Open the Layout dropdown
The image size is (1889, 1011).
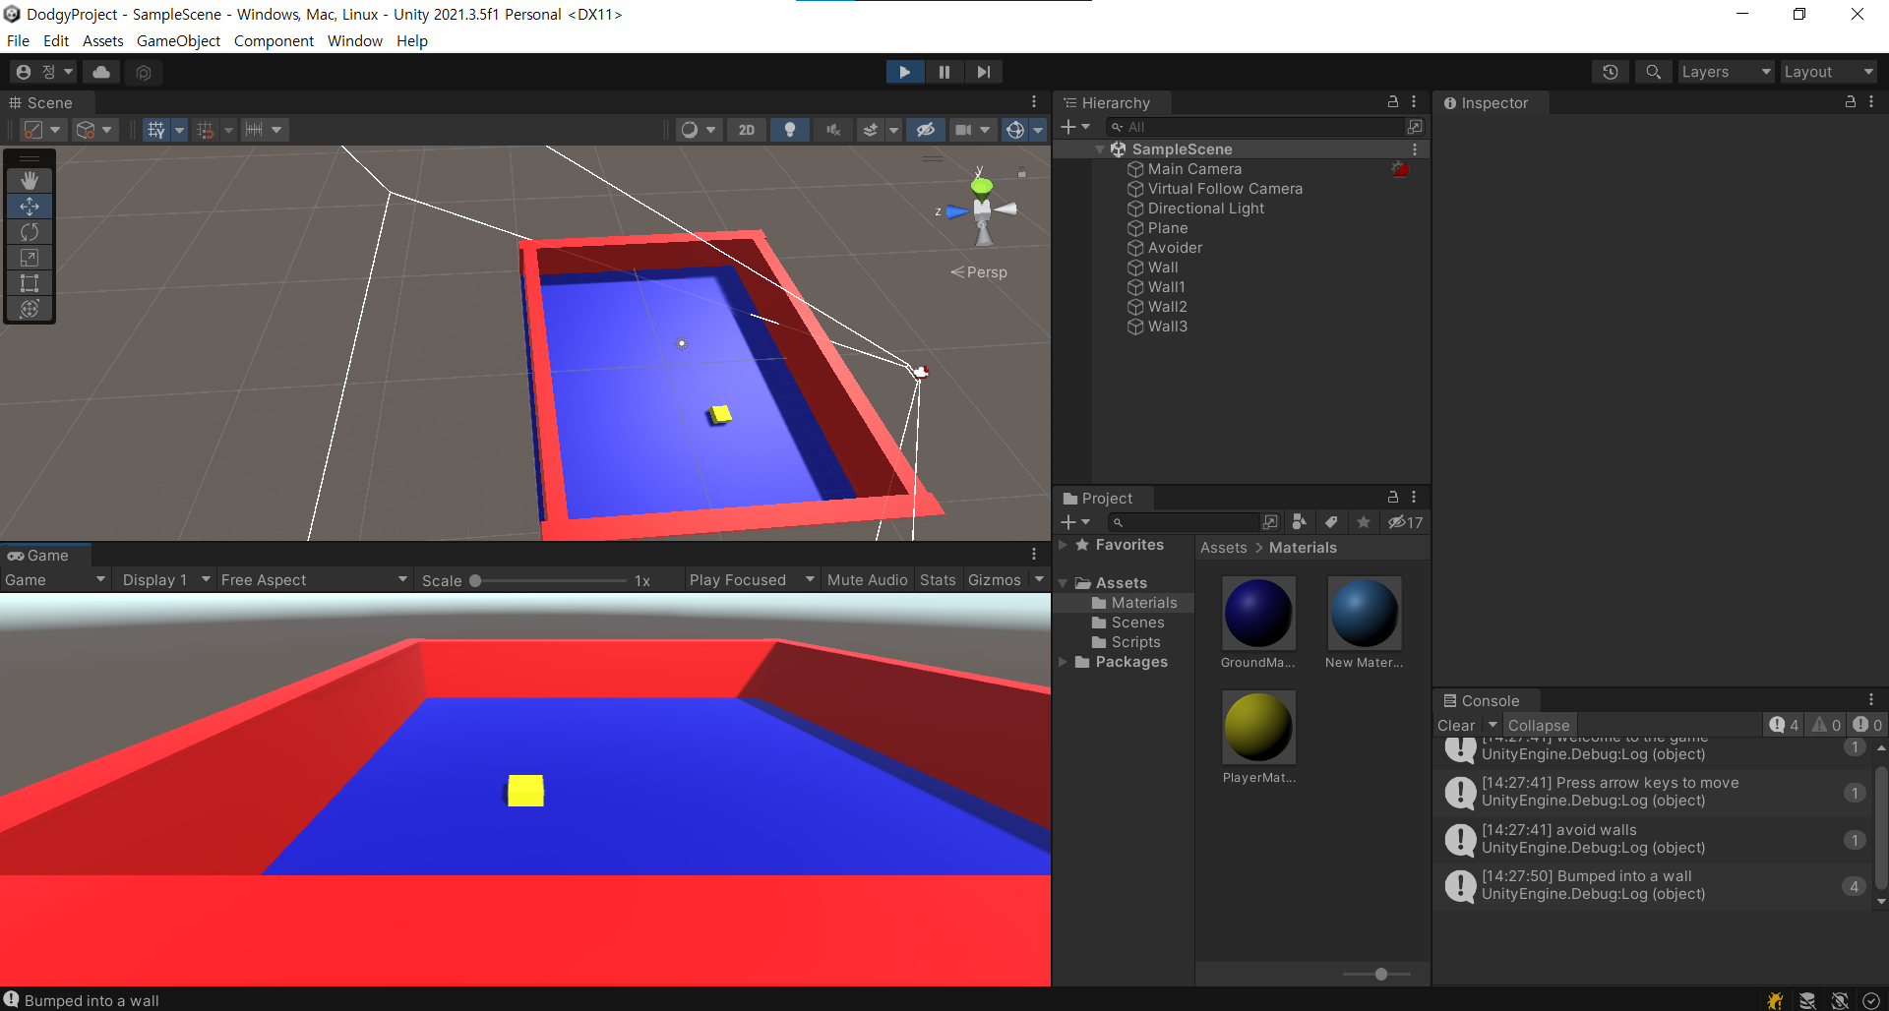[1828, 72]
